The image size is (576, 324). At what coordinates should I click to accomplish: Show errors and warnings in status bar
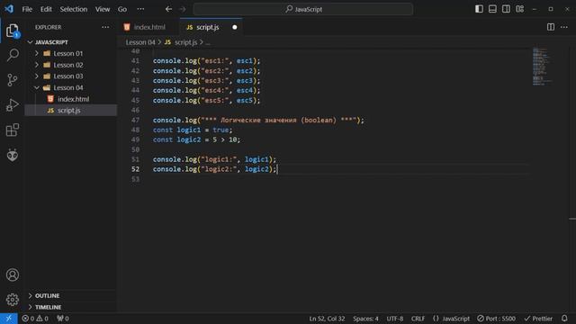click(35, 319)
